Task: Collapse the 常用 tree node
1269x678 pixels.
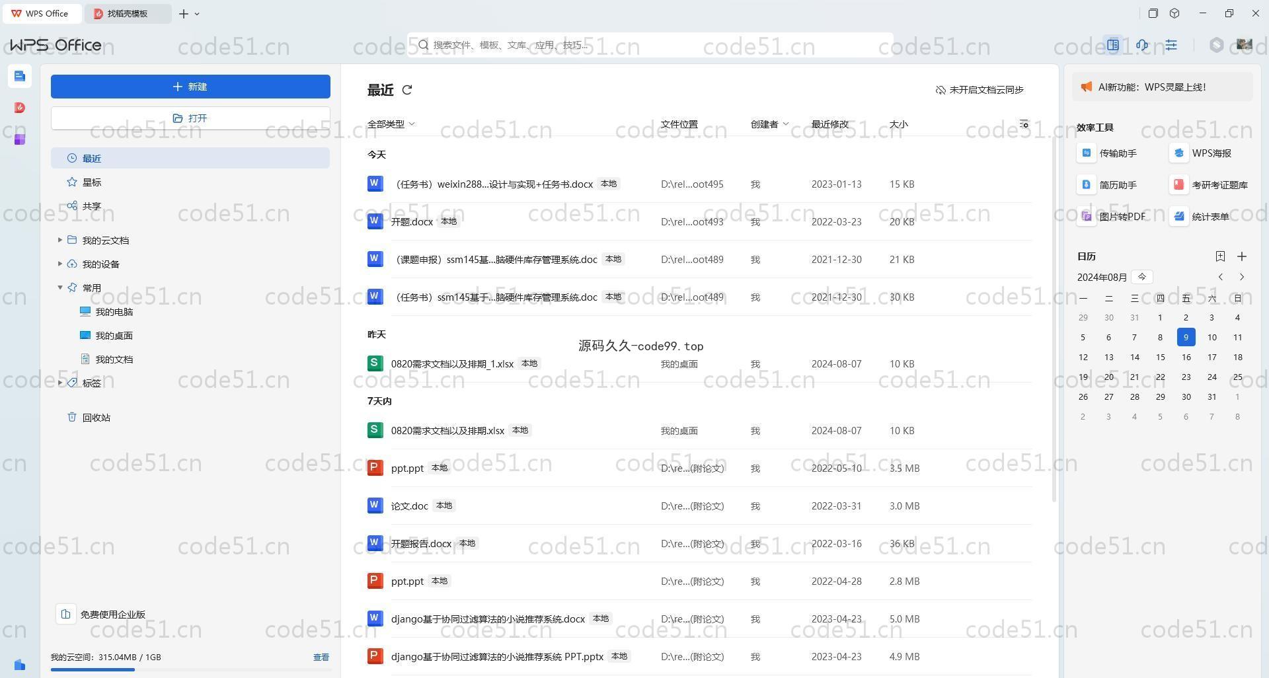Action: point(60,287)
